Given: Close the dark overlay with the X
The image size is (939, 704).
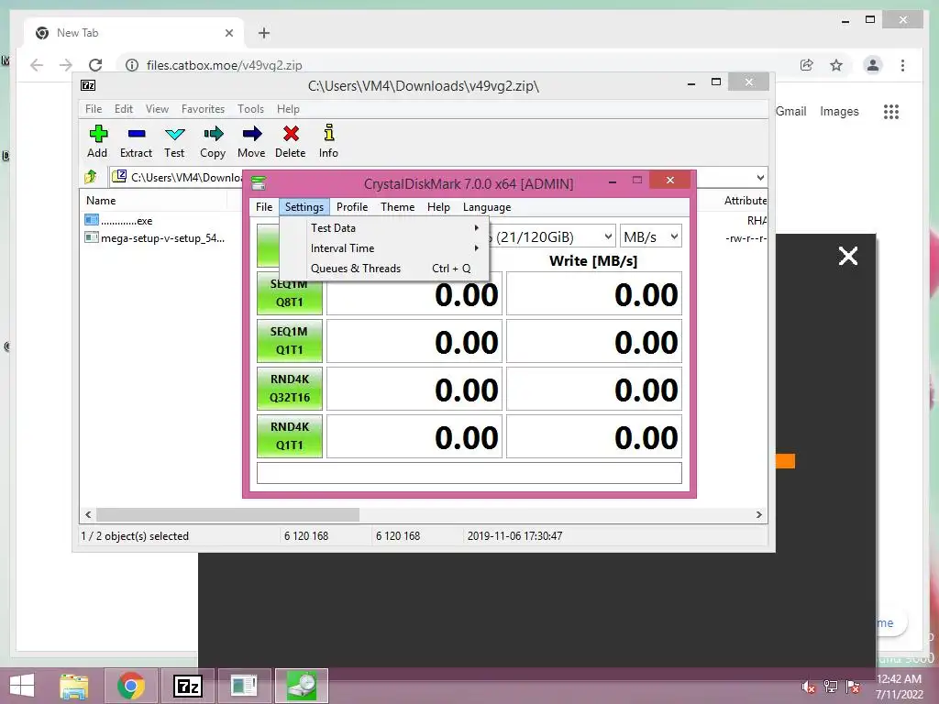Looking at the screenshot, I should click(x=848, y=257).
